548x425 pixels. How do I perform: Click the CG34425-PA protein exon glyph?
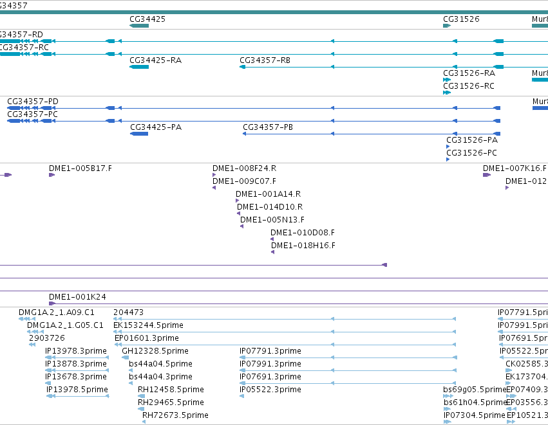tap(139, 134)
